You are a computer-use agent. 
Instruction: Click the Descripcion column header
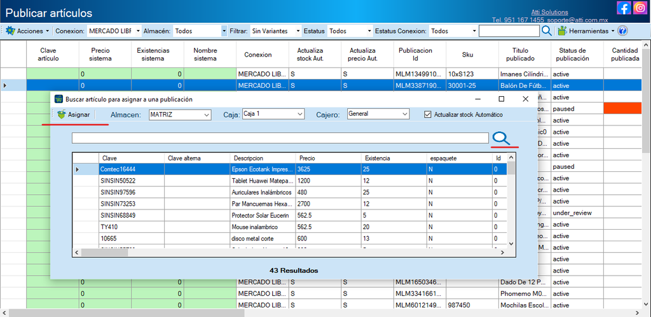[263, 158]
